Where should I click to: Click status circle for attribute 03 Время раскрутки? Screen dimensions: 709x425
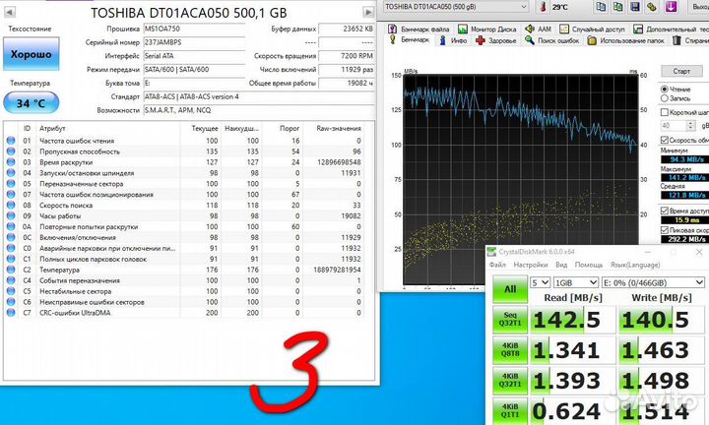click(x=11, y=162)
